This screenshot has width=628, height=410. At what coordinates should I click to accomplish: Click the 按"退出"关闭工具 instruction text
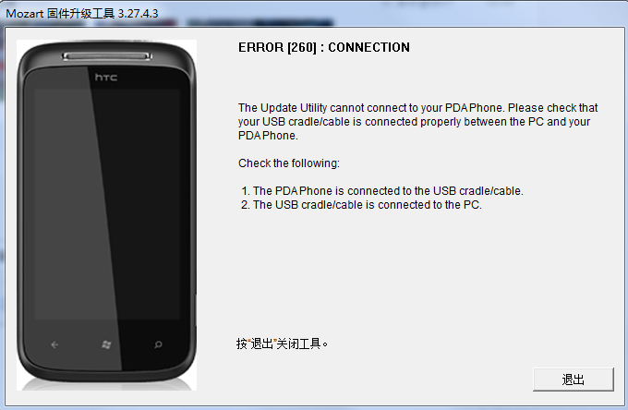point(282,344)
